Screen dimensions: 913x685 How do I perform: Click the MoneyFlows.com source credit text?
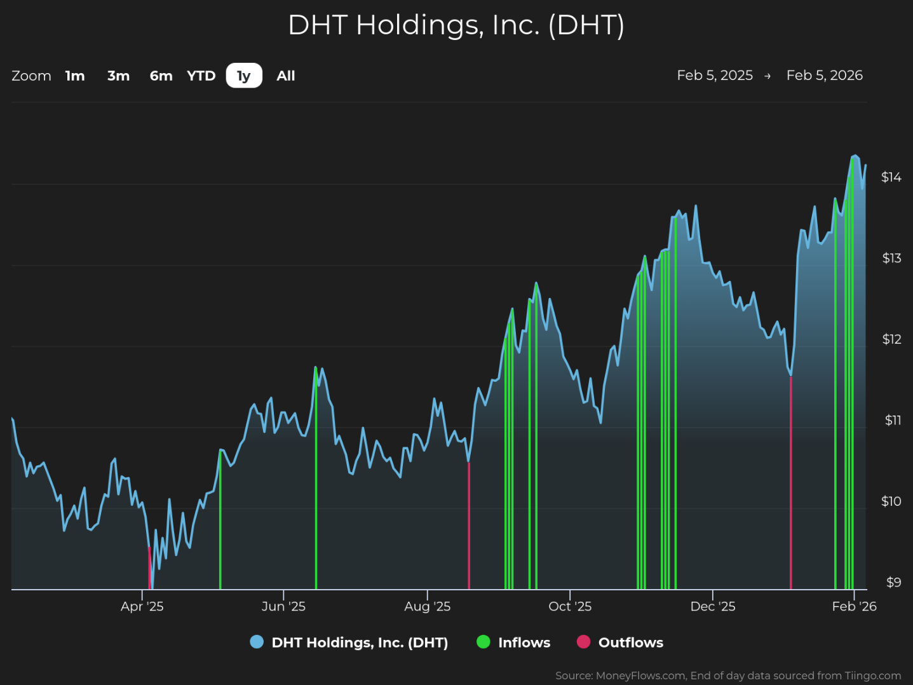pyautogui.click(x=728, y=675)
